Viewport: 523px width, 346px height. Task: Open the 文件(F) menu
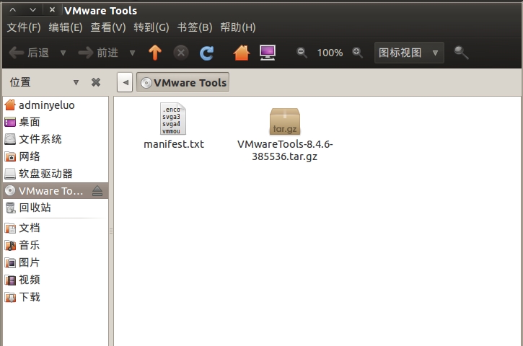[24, 27]
